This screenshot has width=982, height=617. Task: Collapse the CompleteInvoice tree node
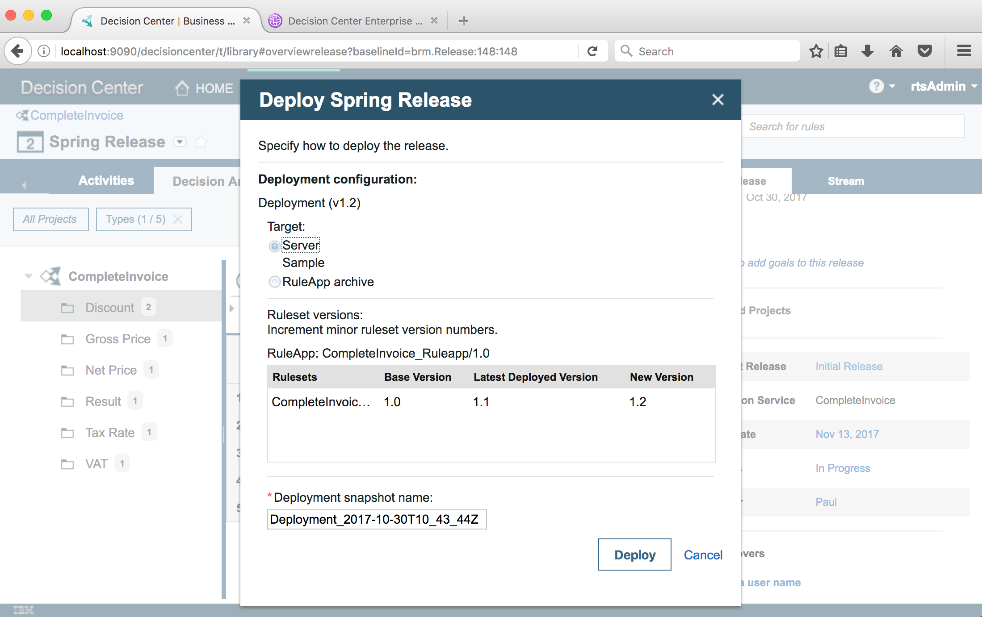pyautogui.click(x=28, y=276)
